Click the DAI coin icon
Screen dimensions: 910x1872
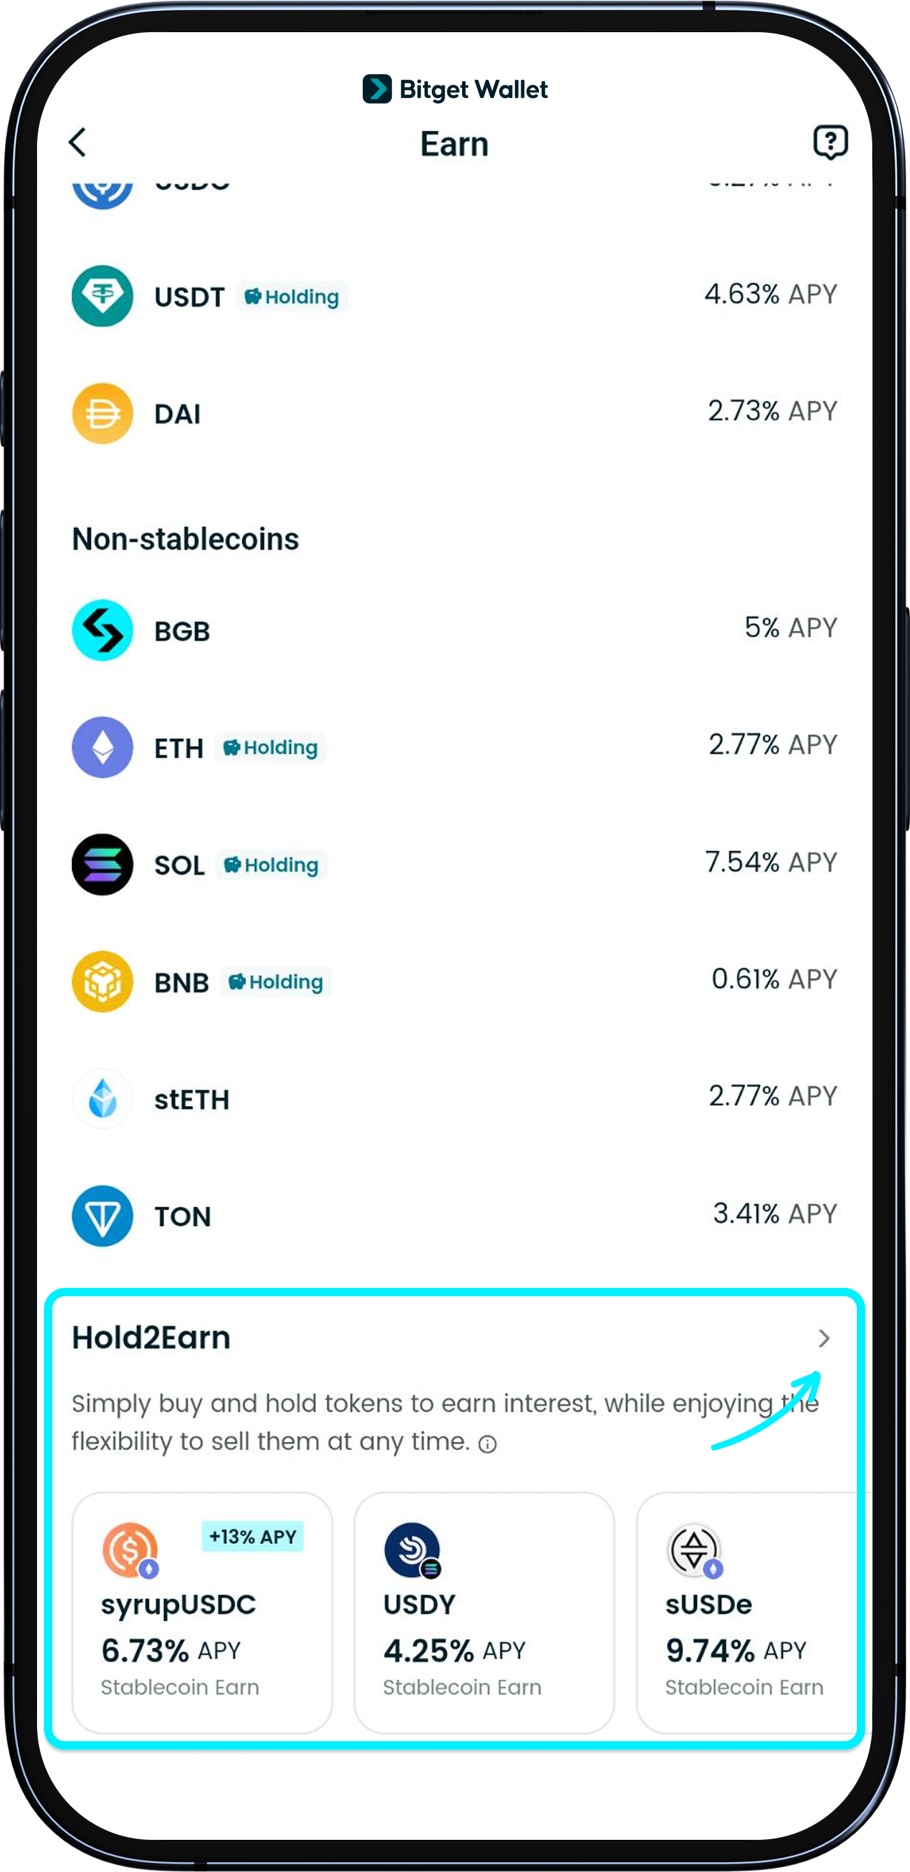point(103,413)
